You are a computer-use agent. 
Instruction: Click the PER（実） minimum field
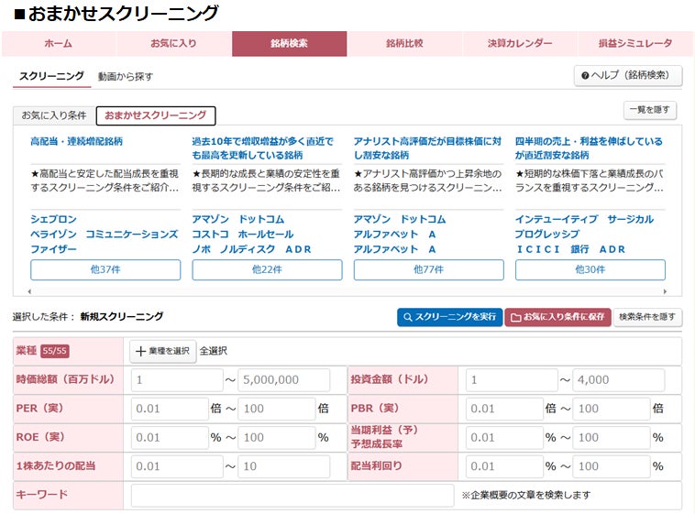[170, 409]
